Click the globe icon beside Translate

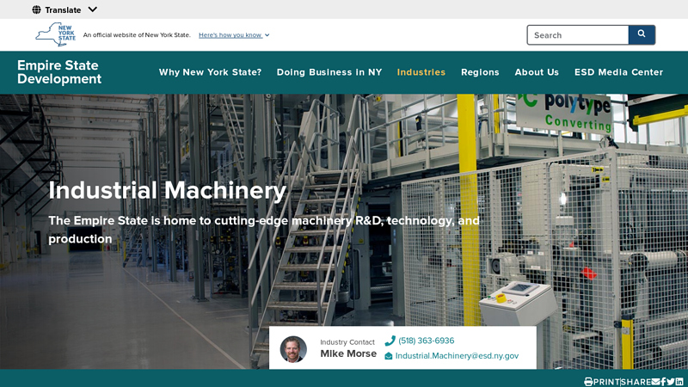pos(36,9)
